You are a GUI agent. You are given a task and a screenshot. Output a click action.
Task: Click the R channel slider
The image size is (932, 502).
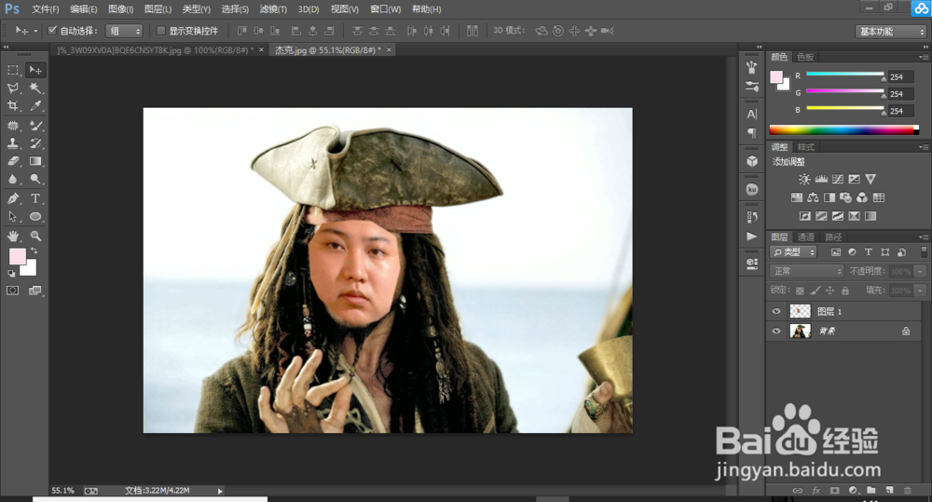(845, 75)
